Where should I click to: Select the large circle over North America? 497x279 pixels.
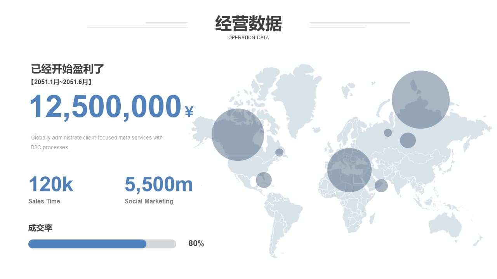(238, 134)
